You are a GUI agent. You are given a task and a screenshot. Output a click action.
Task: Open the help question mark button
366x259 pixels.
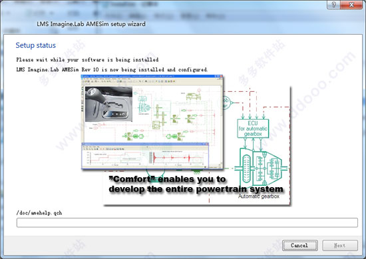coord(333,5)
